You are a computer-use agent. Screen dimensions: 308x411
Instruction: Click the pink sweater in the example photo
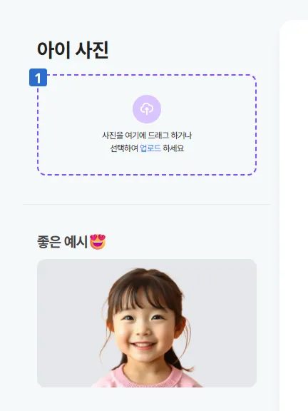click(x=147, y=377)
